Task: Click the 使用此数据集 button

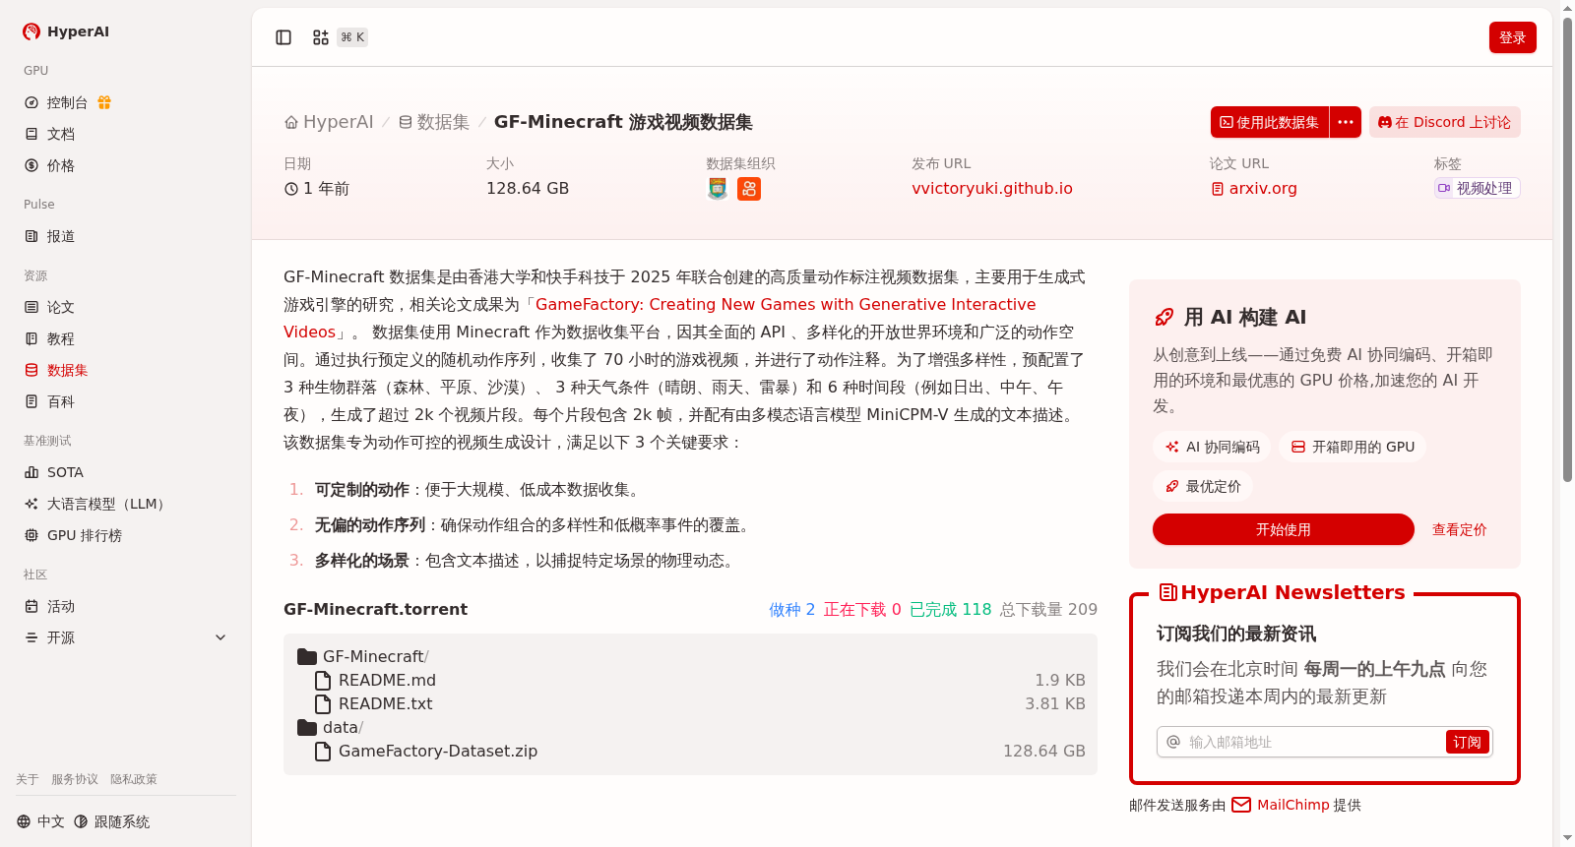Action: coord(1270,122)
